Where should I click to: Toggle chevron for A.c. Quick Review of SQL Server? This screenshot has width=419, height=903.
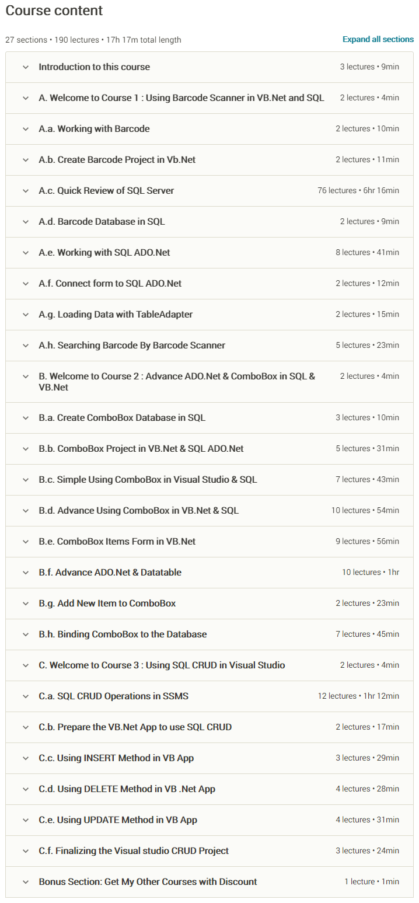pos(25,191)
